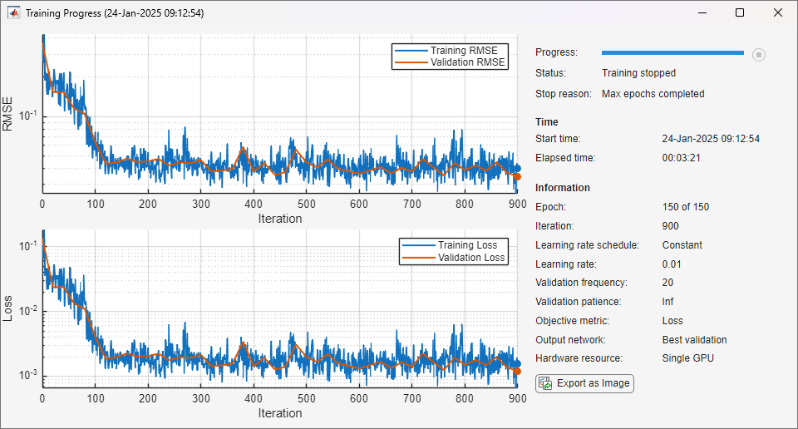Click the Loss y-axis label
Image resolution: width=798 pixels, height=429 pixels.
pos(8,308)
